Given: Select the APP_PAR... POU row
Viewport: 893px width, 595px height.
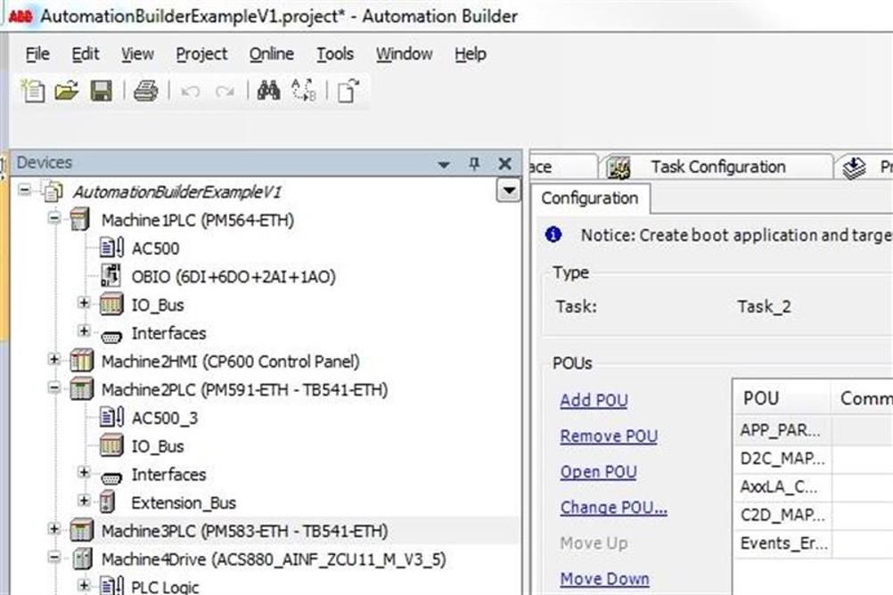Looking at the screenshot, I should (x=814, y=430).
